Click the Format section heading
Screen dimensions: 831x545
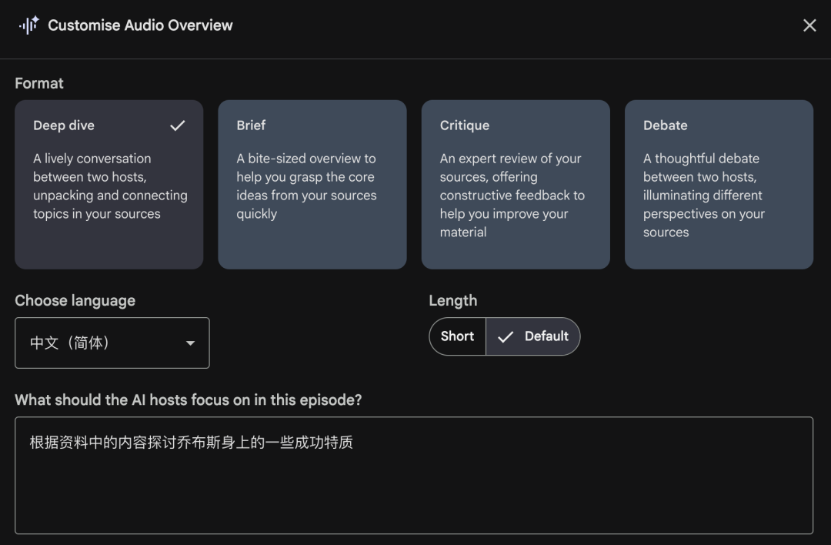(x=39, y=83)
